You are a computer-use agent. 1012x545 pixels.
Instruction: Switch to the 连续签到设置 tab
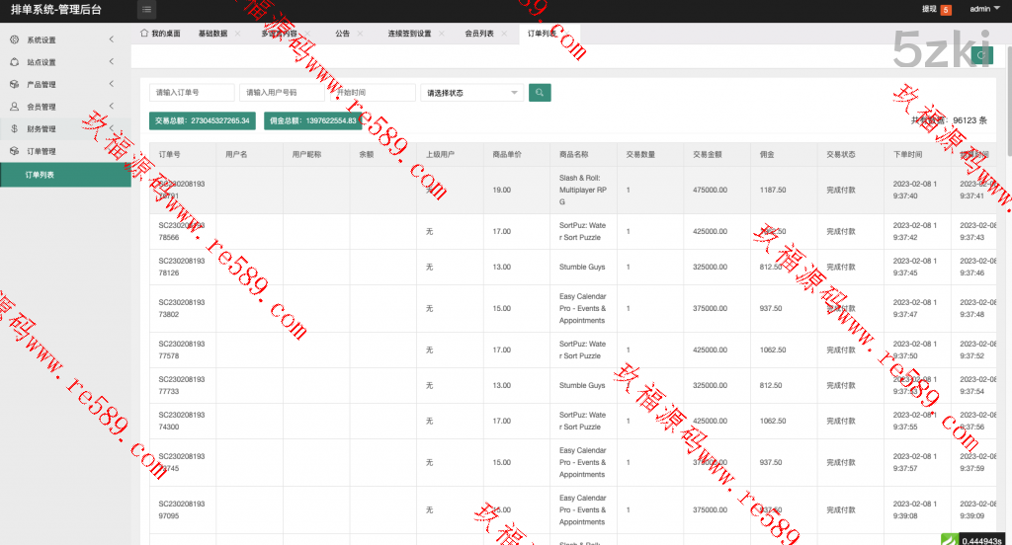click(x=409, y=34)
